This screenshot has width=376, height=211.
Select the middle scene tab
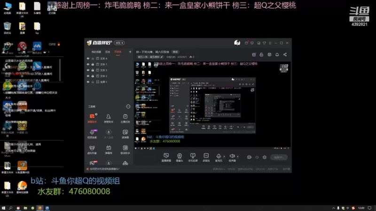pyautogui.click(x=108, y=52)
